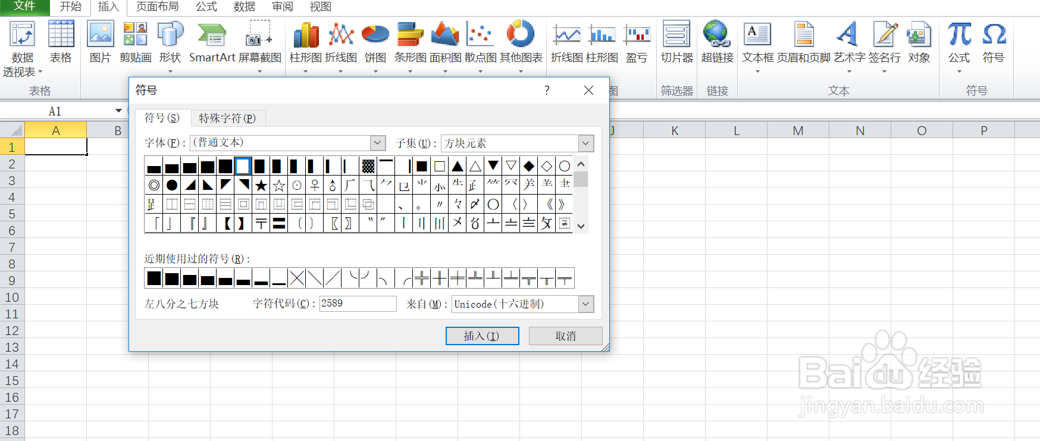Screen dimensions: 1040x441
Task: Click the 取消 cancel button
Action: [x=565, y=336]
